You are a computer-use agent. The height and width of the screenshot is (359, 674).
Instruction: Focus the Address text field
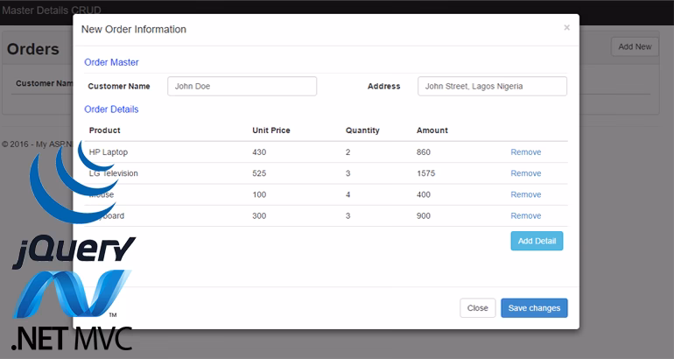[492, 86]
